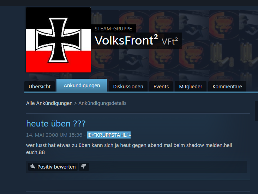Switch to the Übersicht tab
Image resolution: width=258 pixels, height=194 pixels.
(40, 87)
